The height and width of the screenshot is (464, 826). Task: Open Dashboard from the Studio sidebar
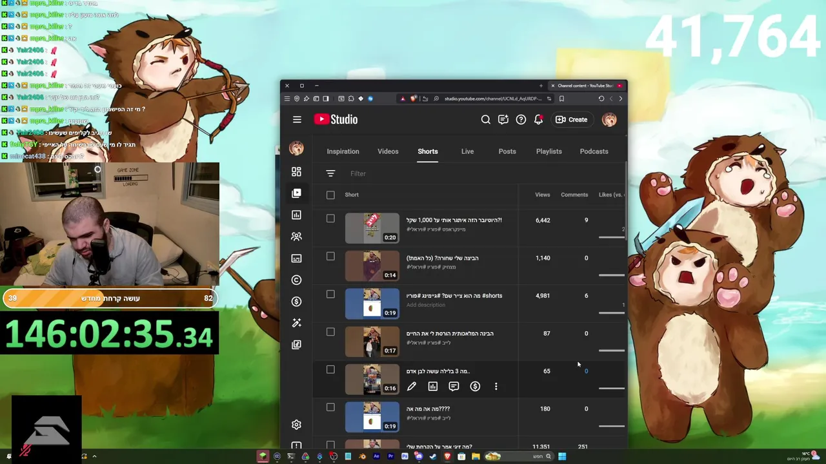click(296, 171)
